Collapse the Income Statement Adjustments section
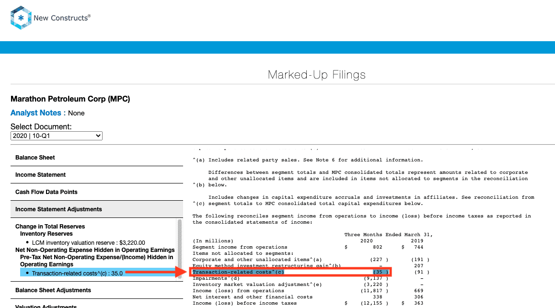The width and height of the screenshot is (555, 308). point(97,209)
